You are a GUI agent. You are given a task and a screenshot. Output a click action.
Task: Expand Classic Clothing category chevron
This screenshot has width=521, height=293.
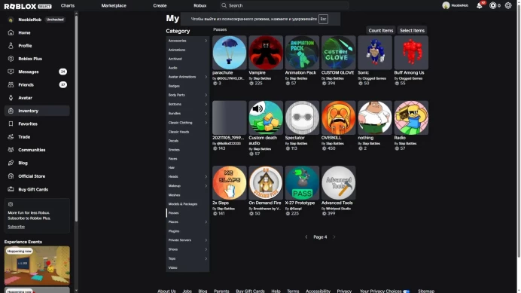click(206, 123)
